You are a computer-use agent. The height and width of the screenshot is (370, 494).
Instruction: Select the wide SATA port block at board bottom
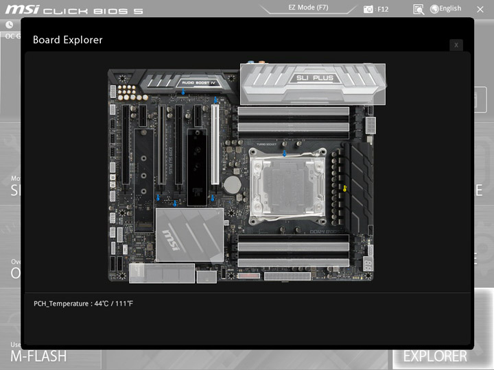162,273
